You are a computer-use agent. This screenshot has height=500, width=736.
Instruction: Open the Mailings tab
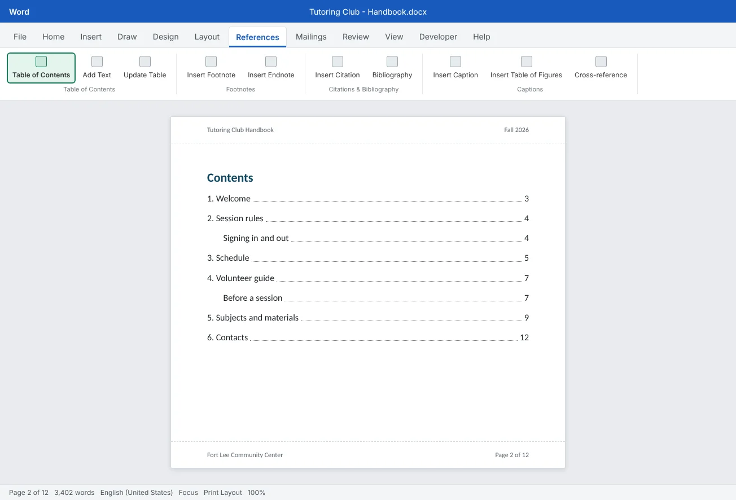pyautogui.click(x=311, y=37)
